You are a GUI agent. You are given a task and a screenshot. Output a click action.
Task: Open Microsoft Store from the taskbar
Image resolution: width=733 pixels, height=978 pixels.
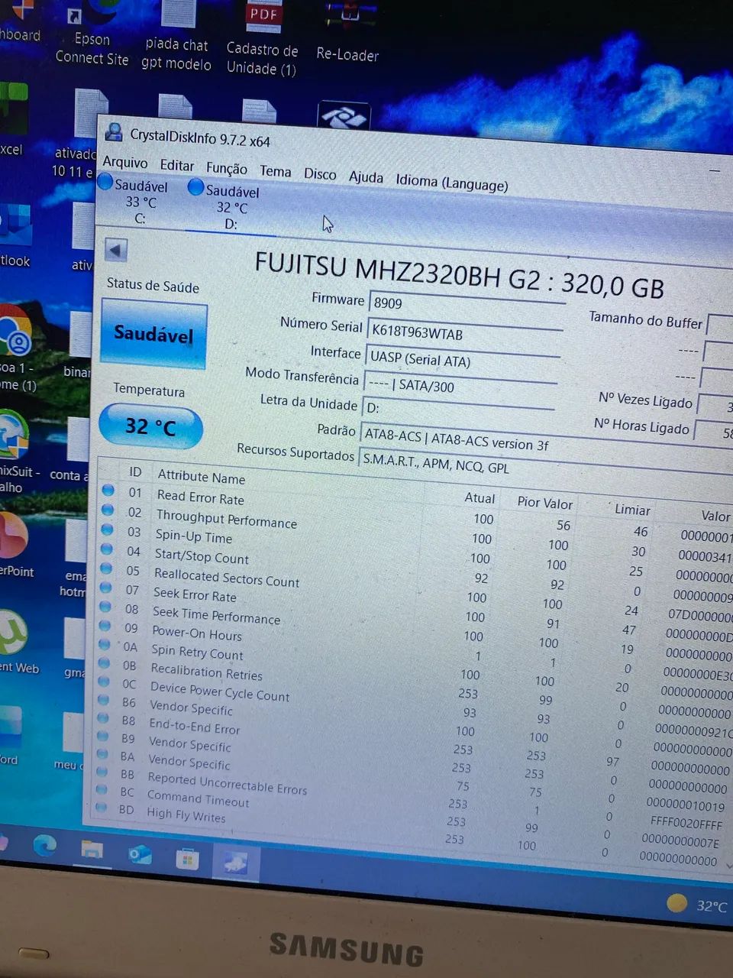click(x=187, y=860)
